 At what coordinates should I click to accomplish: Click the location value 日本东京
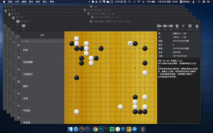pos(177,52)
